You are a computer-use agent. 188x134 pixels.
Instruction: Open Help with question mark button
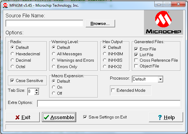point(166,117)
